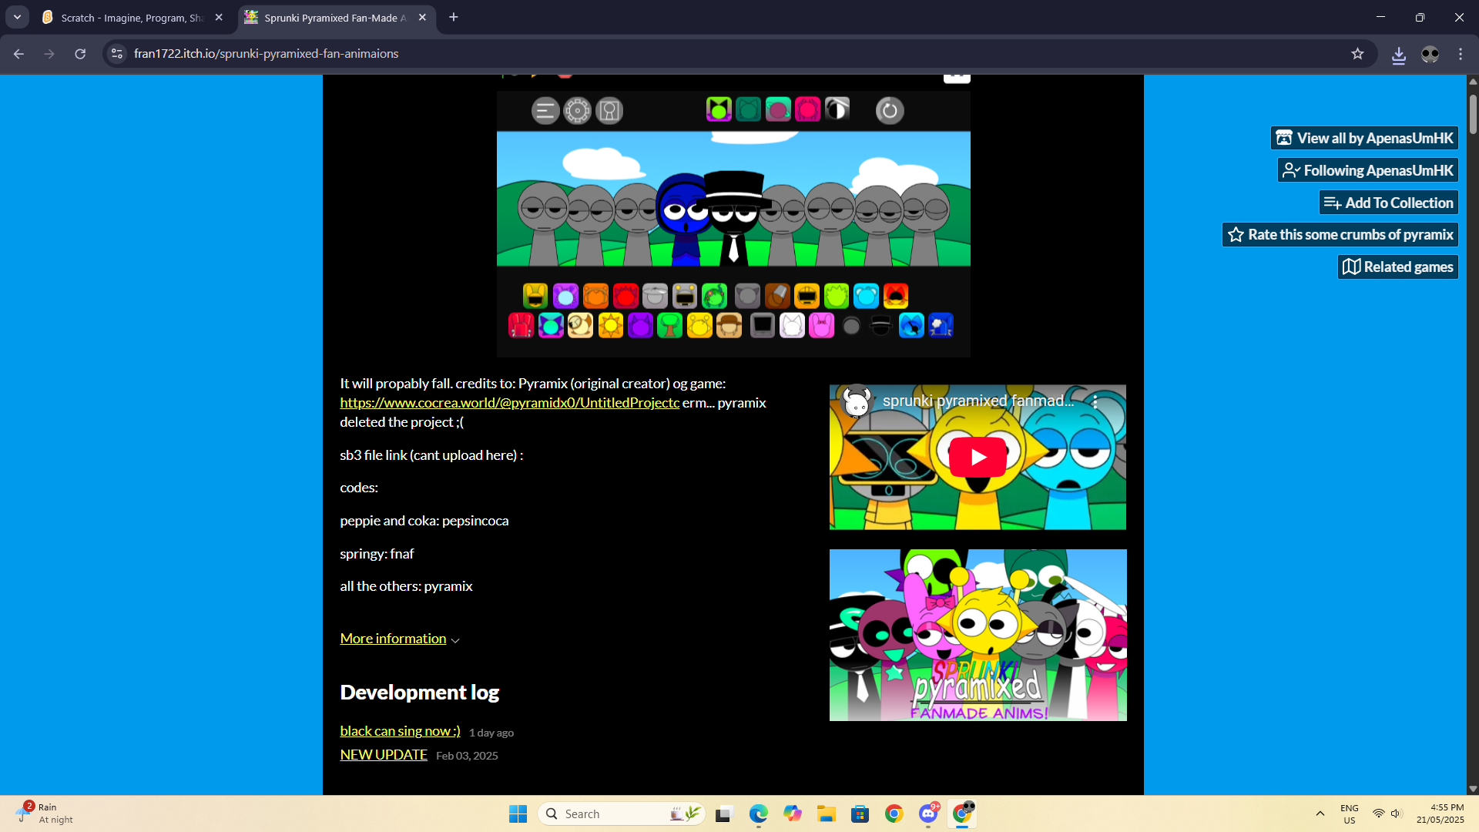
Task: Select the lime-green and purple bonus icon
Action: 719,109
